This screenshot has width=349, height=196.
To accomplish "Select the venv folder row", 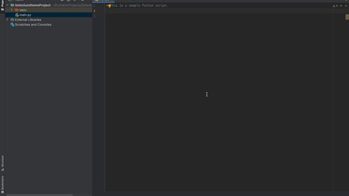I will (49, 10).
